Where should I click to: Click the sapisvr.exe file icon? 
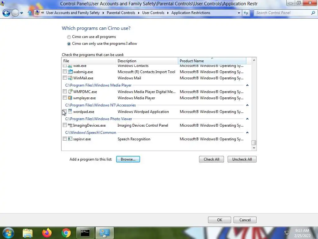click(70, 139)
